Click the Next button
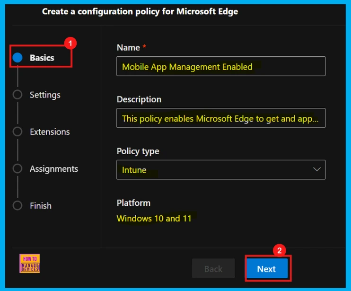 click(x=266, y=269)
